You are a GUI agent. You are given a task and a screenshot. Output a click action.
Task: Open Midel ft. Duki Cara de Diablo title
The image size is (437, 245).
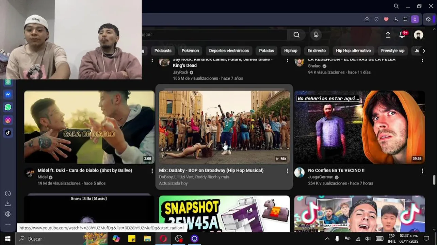(x=85, y=170)
